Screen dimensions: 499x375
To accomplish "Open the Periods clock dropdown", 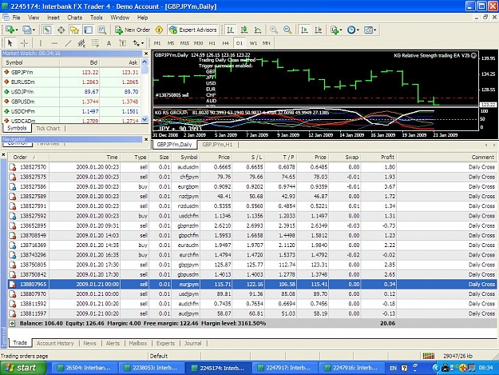I will pos(353,30).
